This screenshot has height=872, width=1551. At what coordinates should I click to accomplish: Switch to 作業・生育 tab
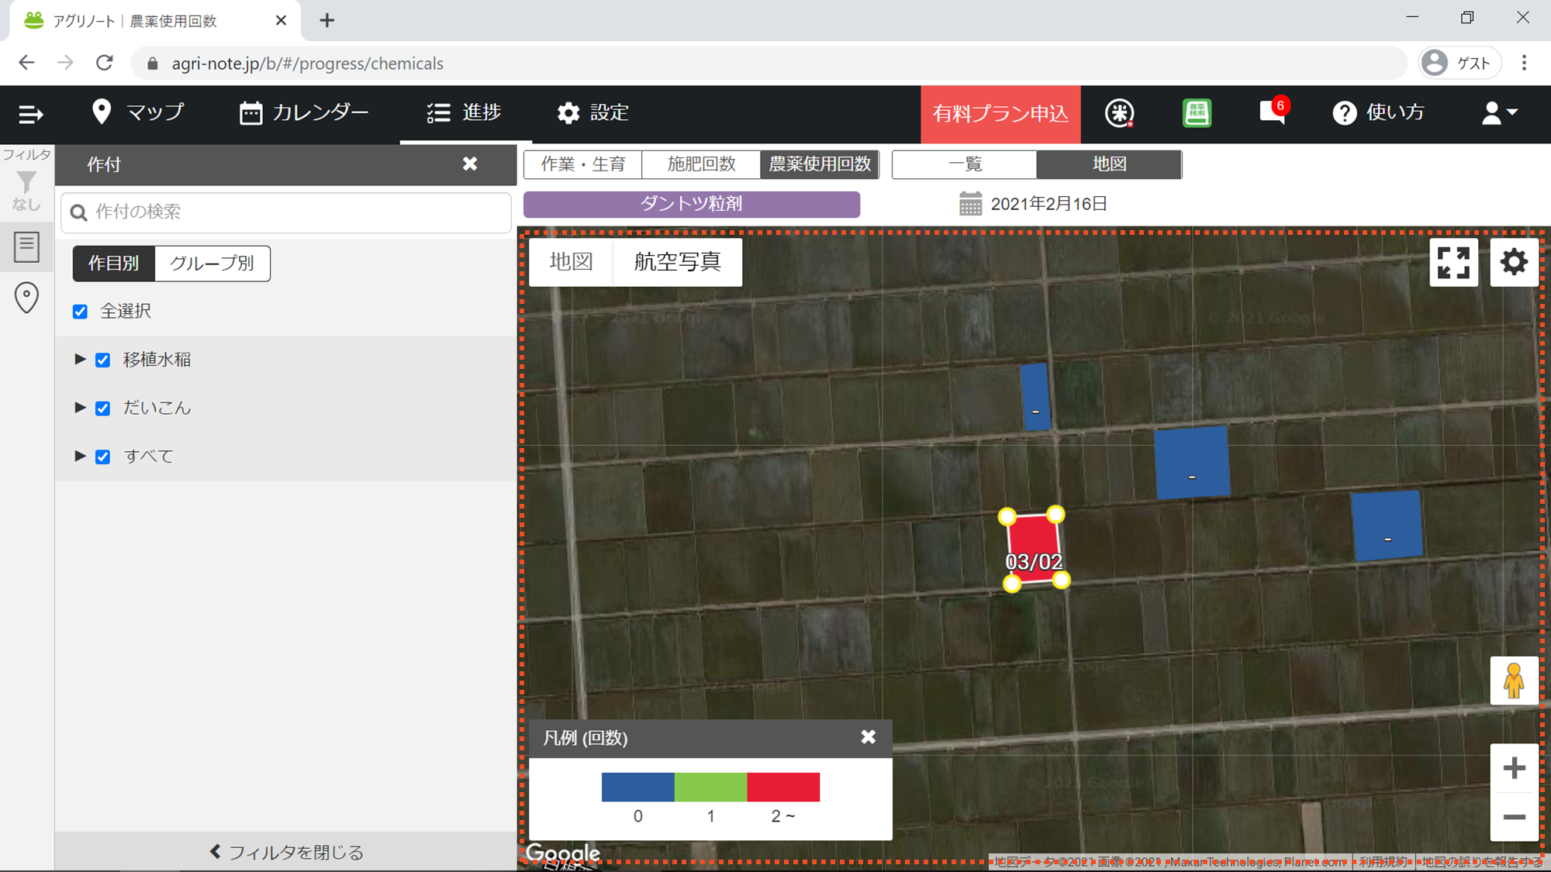[583, 164]
